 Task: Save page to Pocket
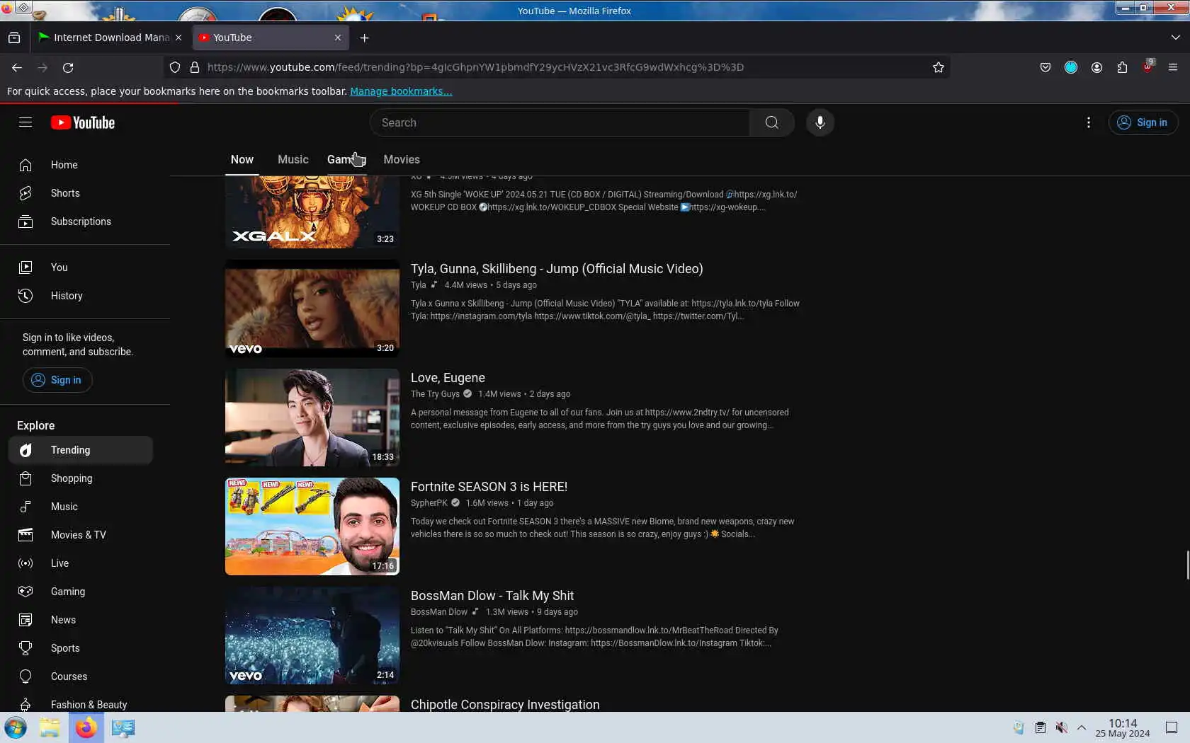tap(1045, 67)
